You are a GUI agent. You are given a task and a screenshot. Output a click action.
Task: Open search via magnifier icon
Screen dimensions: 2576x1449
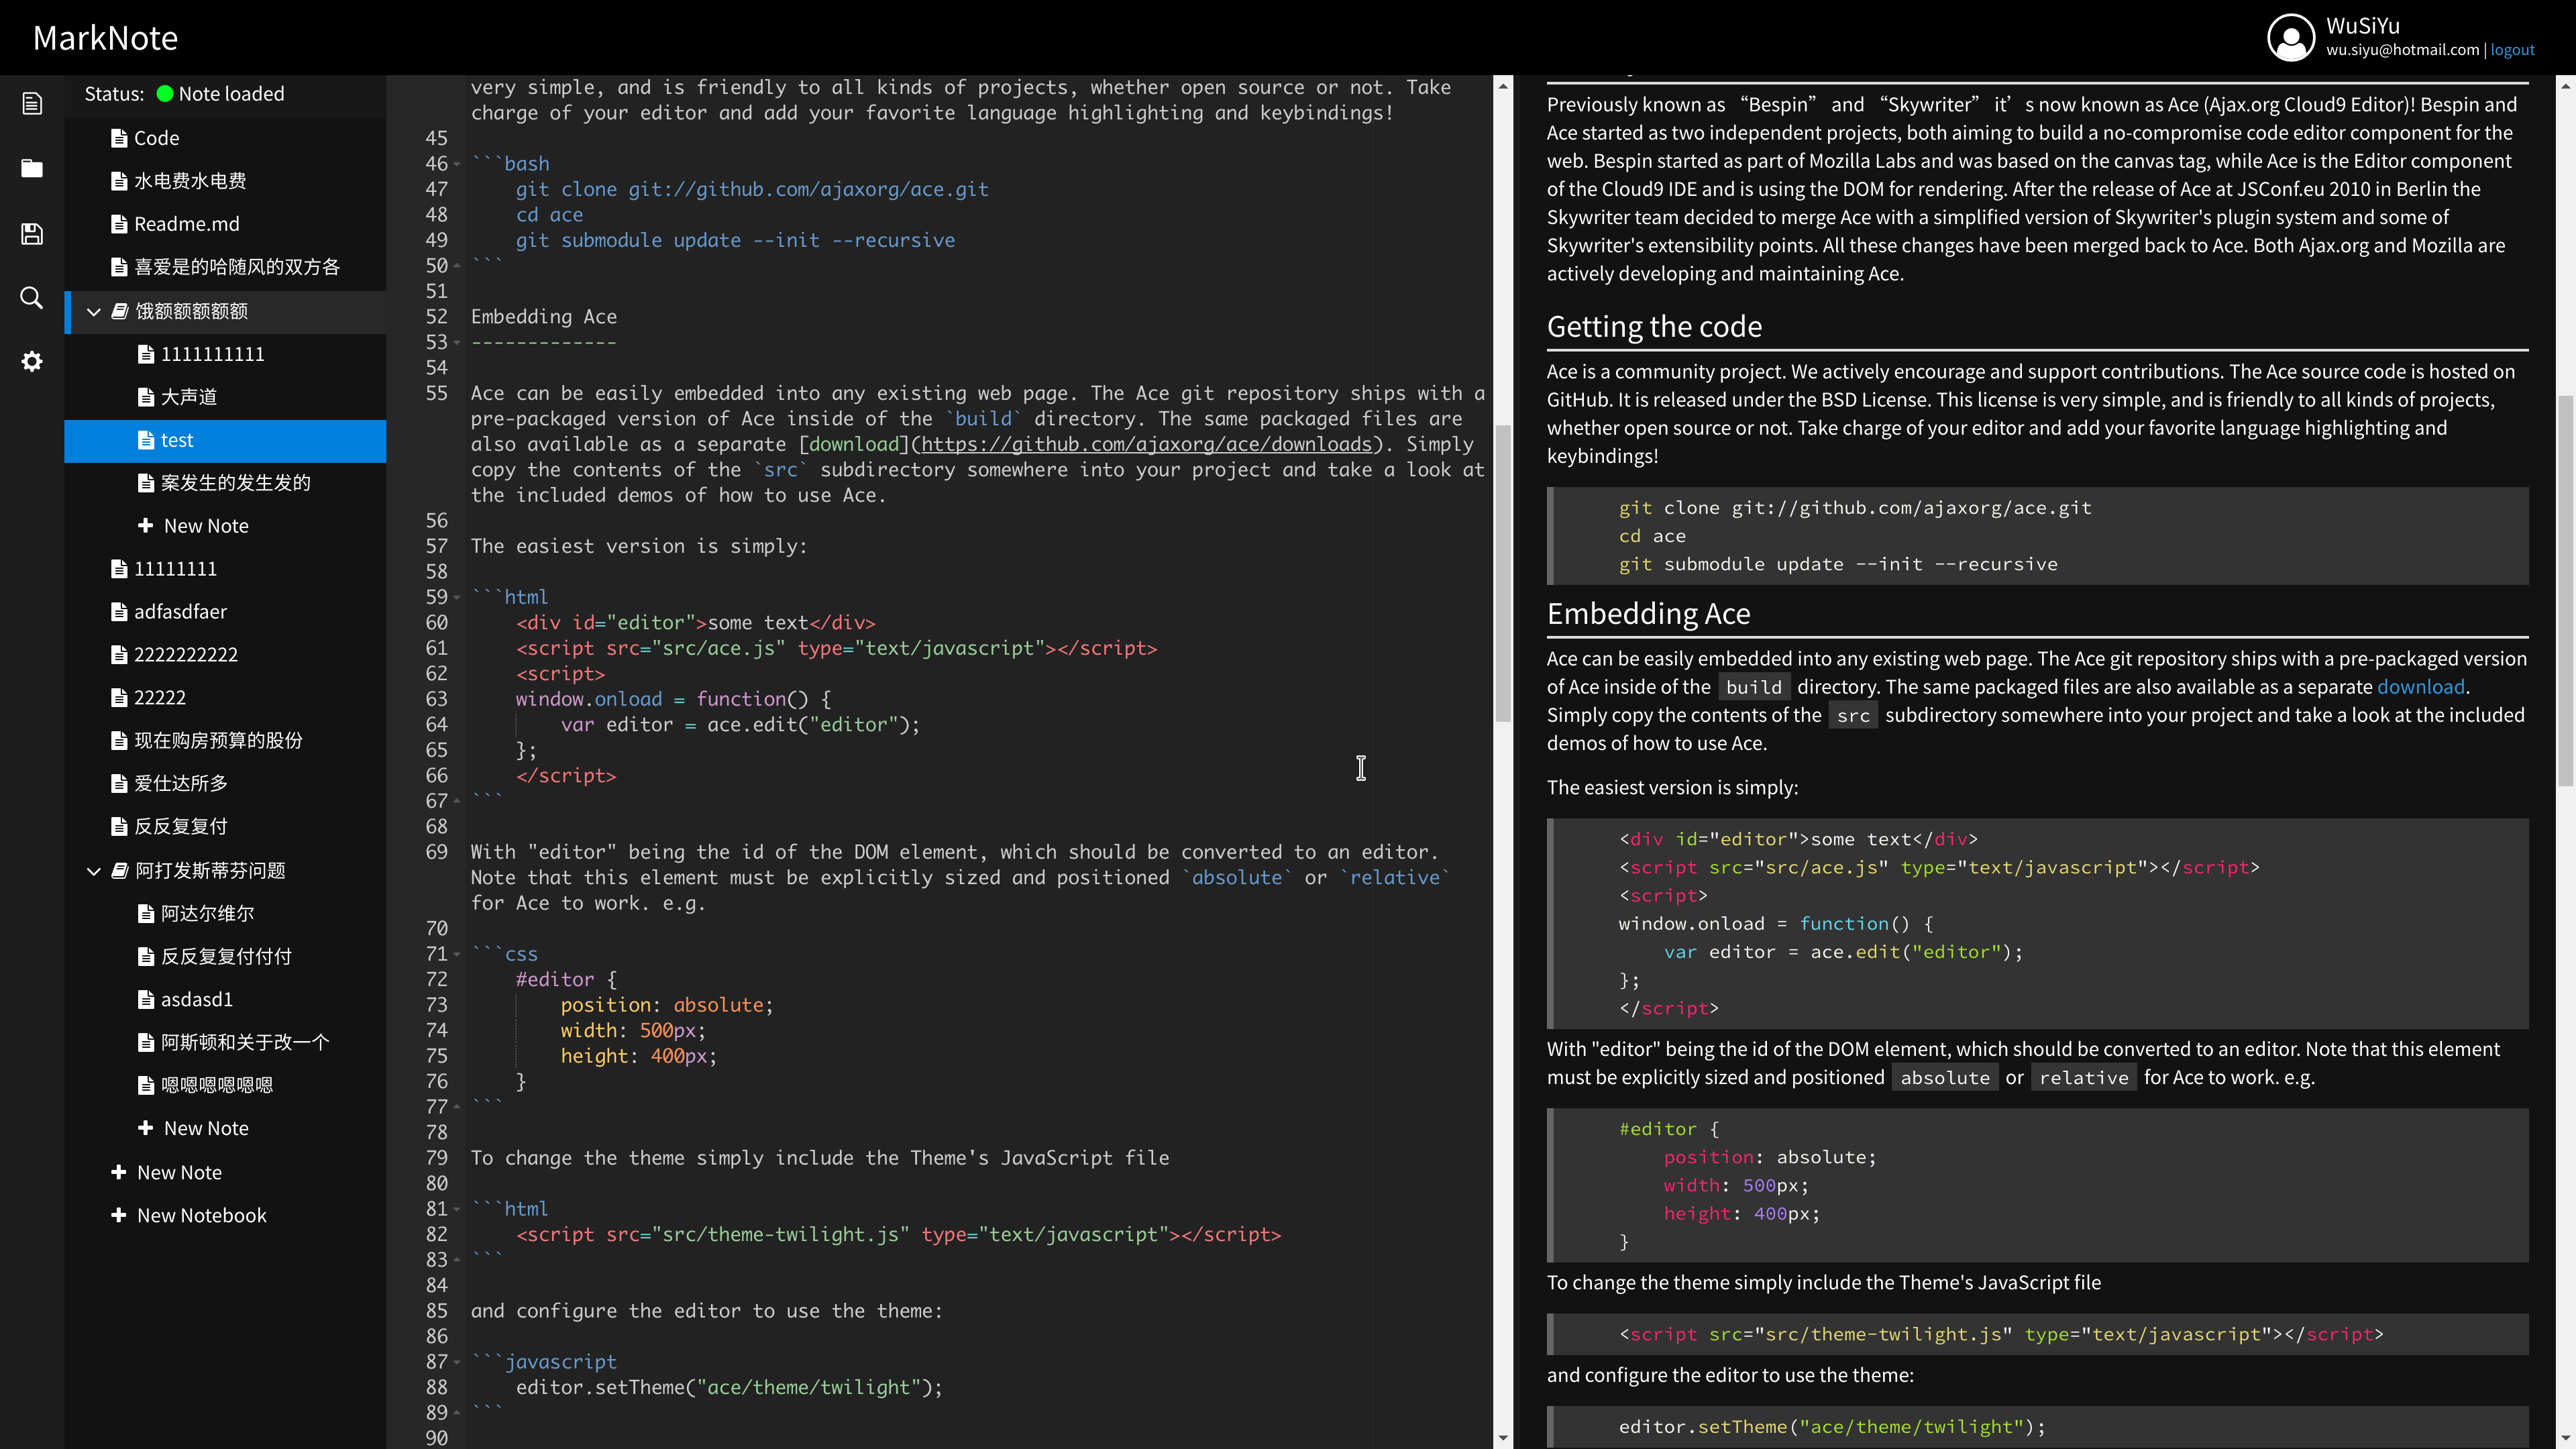click(32, 298)
